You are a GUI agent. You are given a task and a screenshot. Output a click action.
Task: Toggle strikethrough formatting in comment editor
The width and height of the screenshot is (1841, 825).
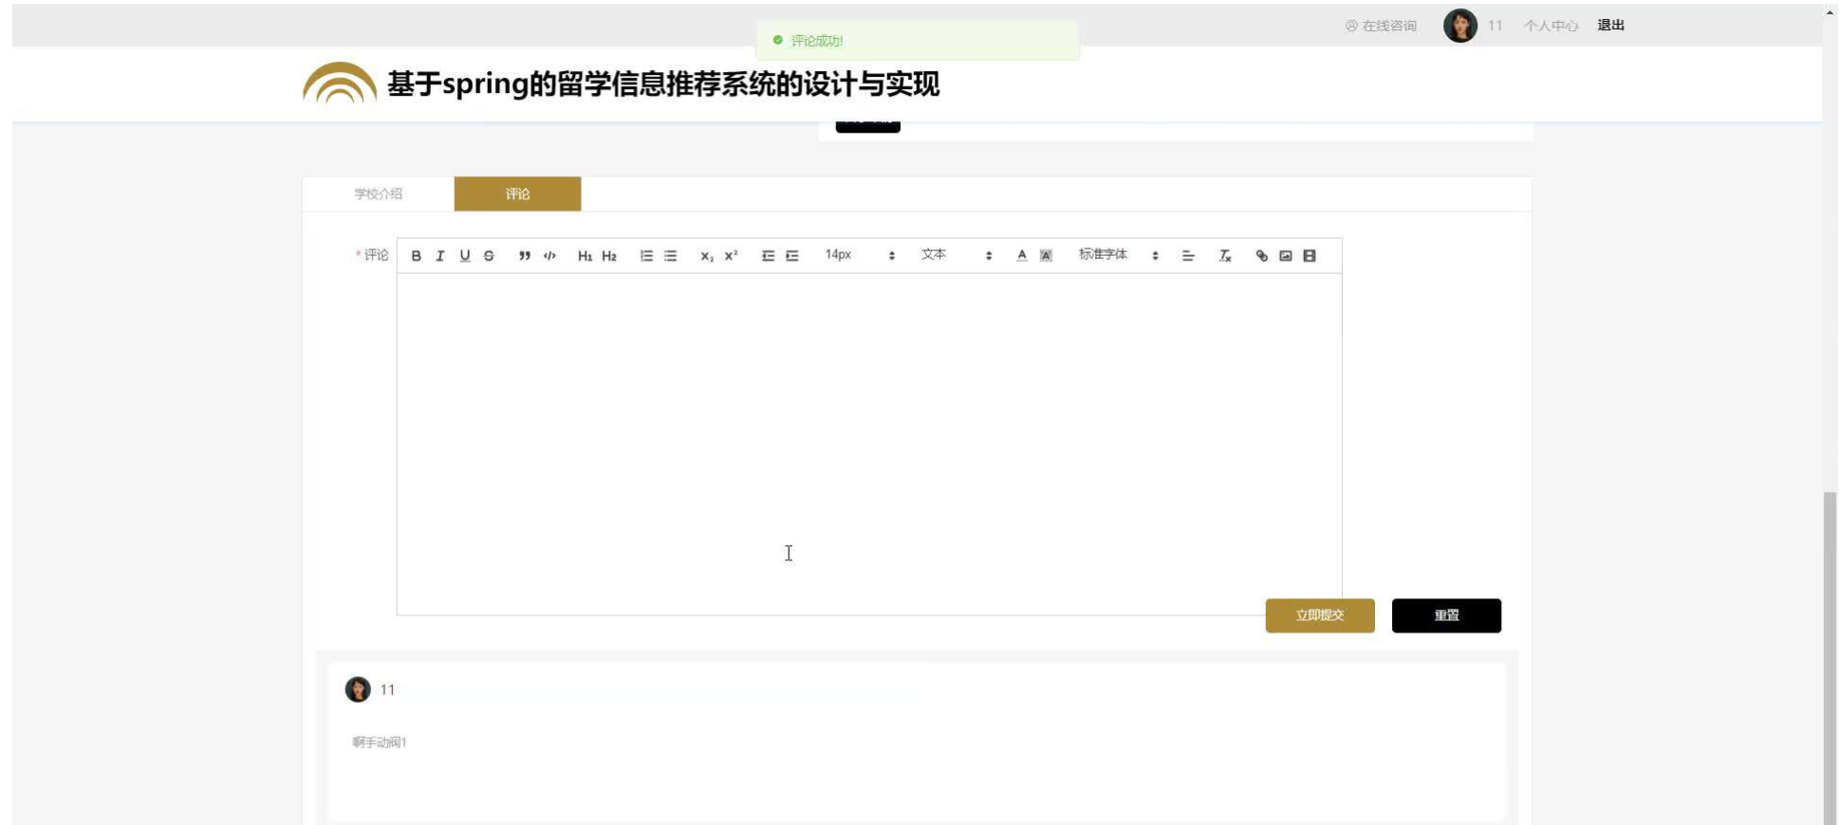coord(489,256)
